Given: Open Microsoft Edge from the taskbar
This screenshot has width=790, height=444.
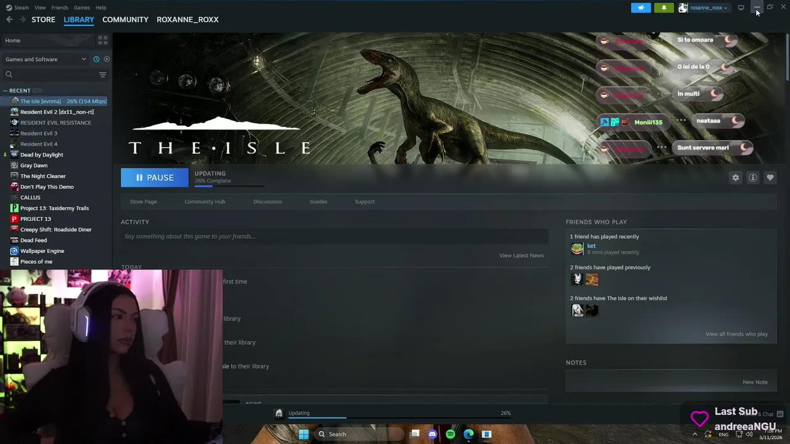Looking at the screenshot, I should pos(468,434).
